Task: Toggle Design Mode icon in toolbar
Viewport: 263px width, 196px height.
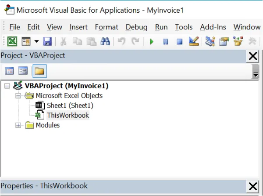Action: click(193, 42)
